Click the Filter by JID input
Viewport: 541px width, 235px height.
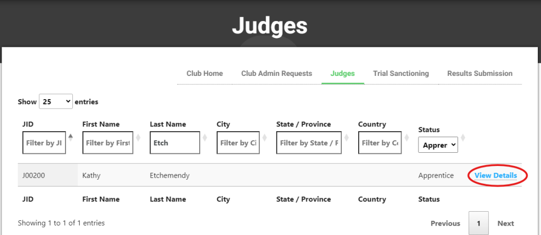pyautogui.click(x=44, y=143)
